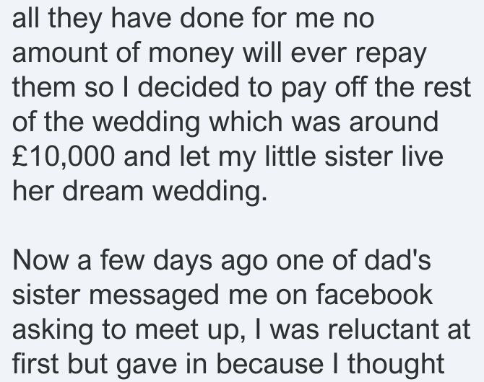Click the word "messaged" in the post
This screenshot has height=382, width=484.
click(x=155, y=296)
